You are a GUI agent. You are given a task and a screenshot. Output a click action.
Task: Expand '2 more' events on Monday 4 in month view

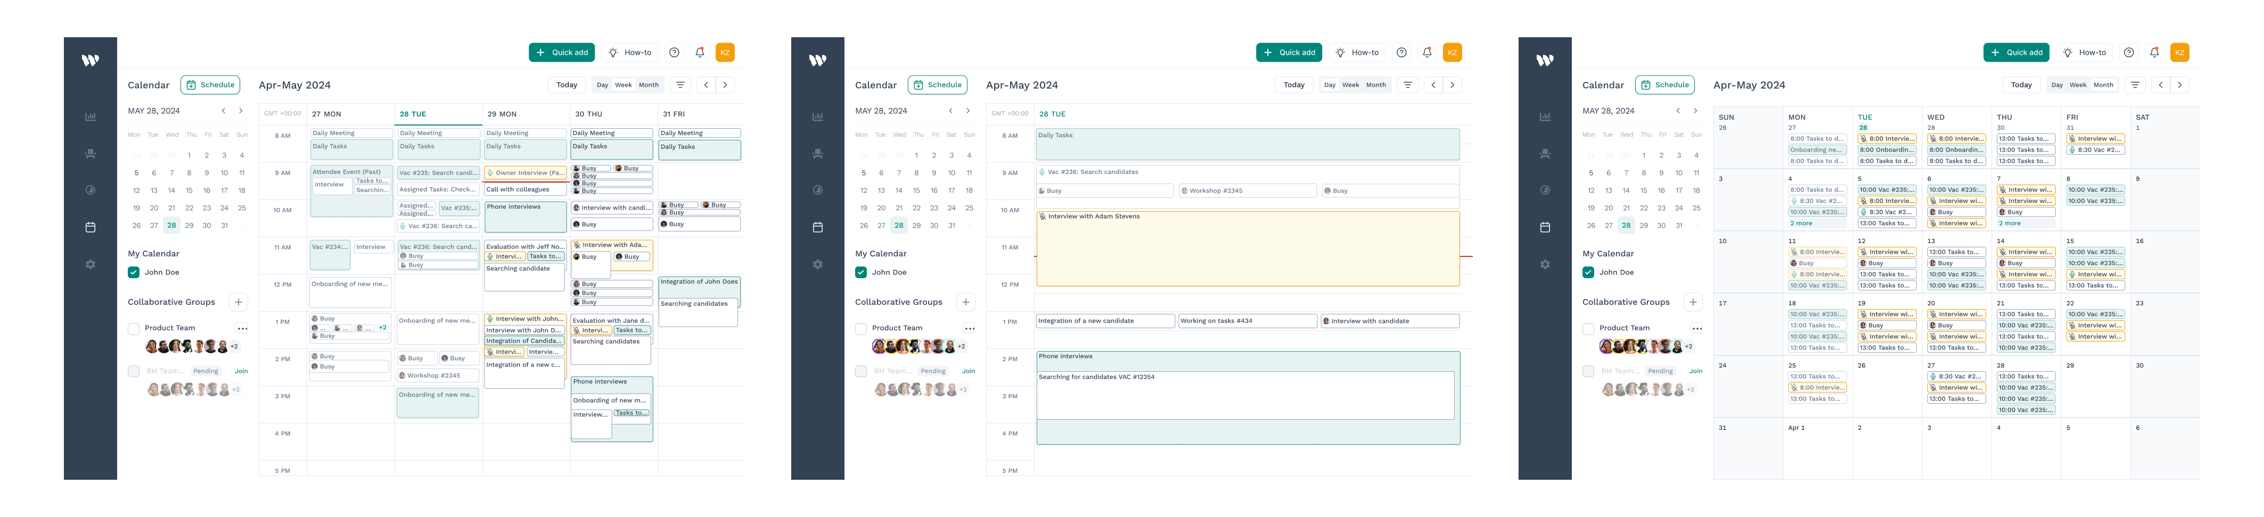(x=1801, y=223)
